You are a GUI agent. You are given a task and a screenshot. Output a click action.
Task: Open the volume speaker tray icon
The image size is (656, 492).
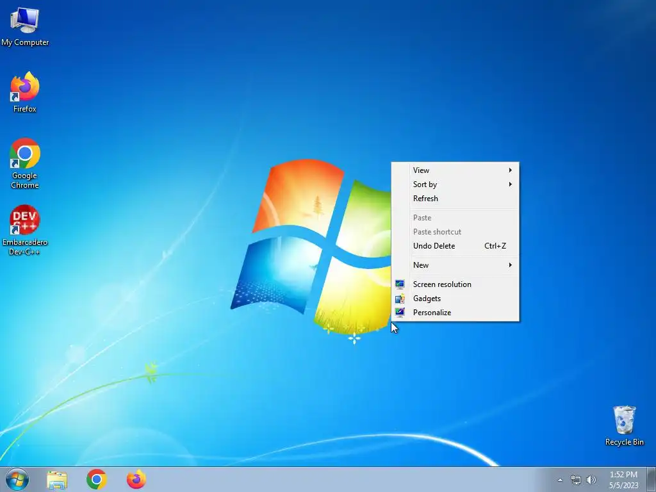click(x=591, y=480)
